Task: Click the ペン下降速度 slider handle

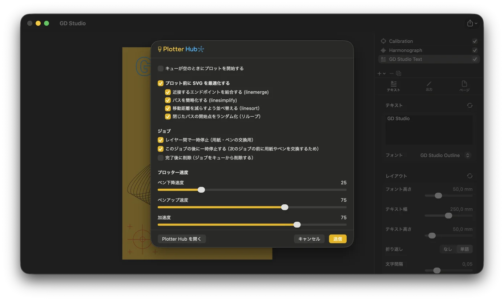Action: [201, 190]
